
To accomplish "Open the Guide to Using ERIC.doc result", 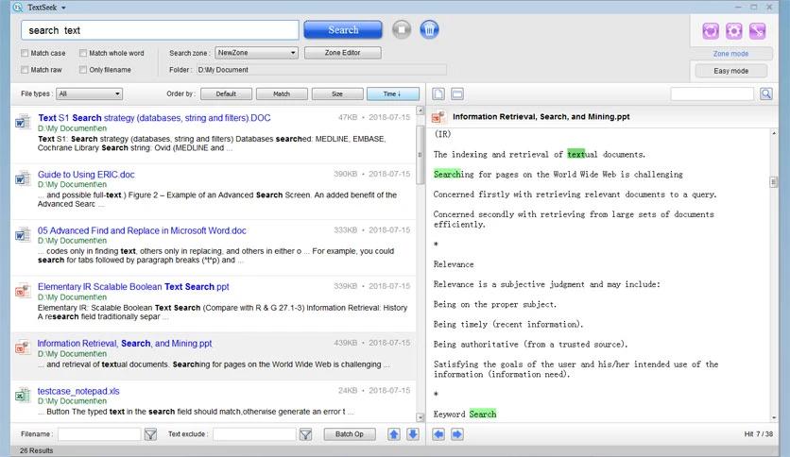I will tap(86, 175).
